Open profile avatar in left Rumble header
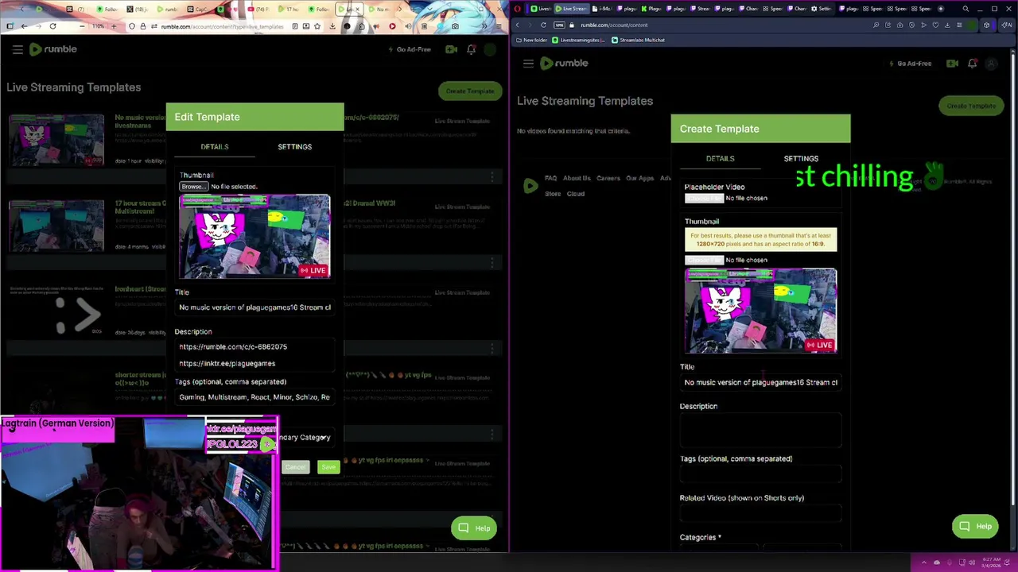Screen dimensions: 1018x572 (491, 49)
